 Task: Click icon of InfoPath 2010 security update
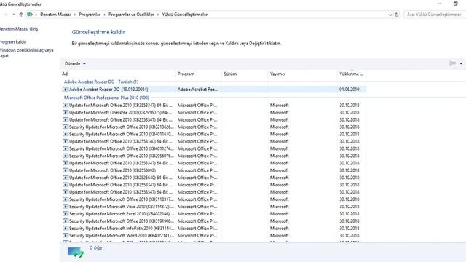[x=66, y=228]
